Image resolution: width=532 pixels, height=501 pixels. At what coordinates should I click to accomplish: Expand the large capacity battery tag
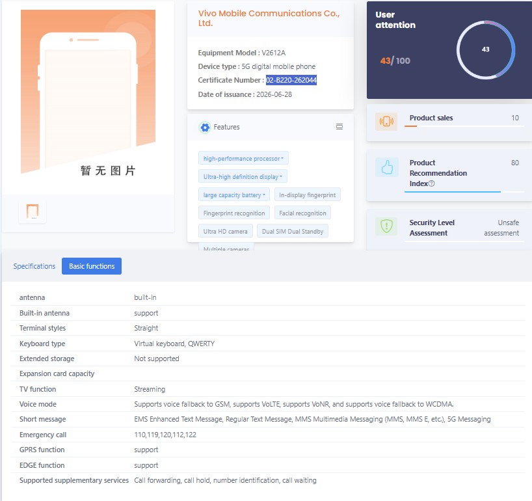click(x=234, y=195)
